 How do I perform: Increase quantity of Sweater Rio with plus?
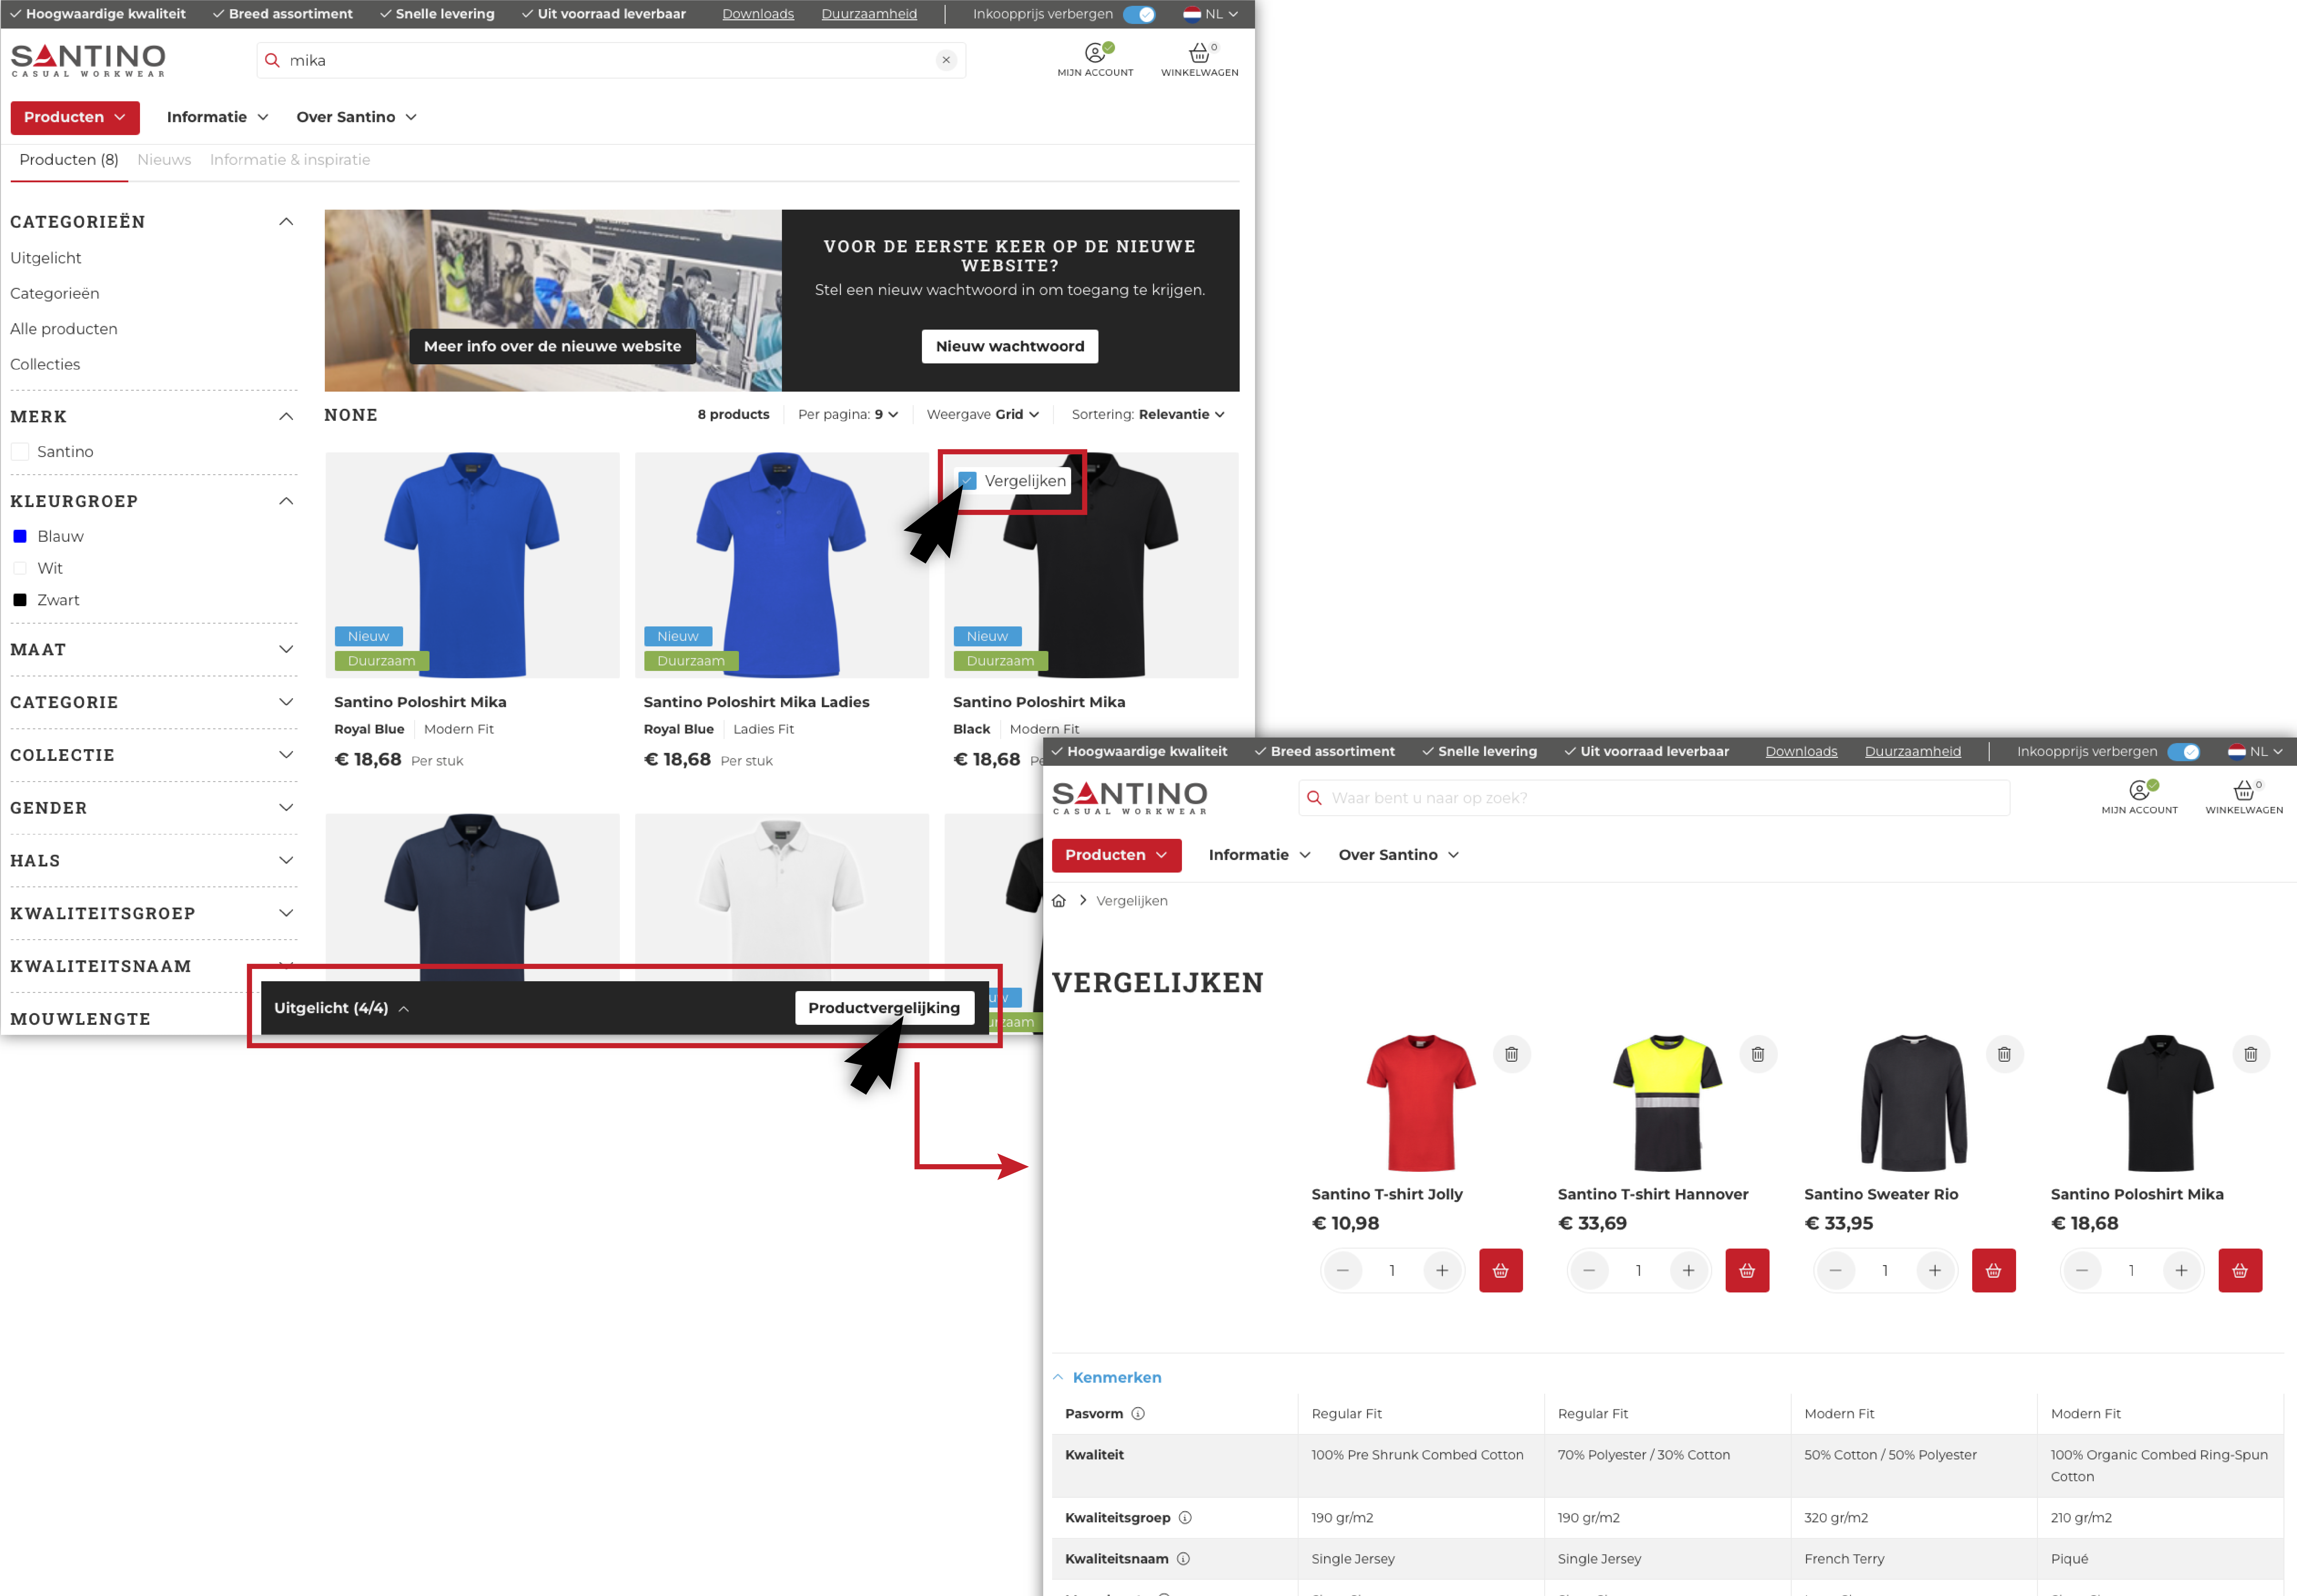coord(1935,1270)
